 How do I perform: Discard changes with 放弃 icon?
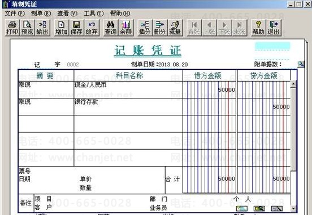pos(92,28)
